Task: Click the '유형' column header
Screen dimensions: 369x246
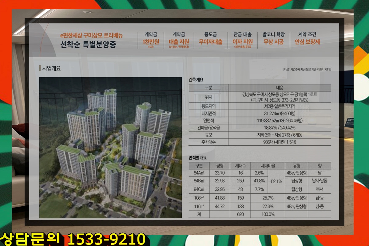Action: coord(296,165)
